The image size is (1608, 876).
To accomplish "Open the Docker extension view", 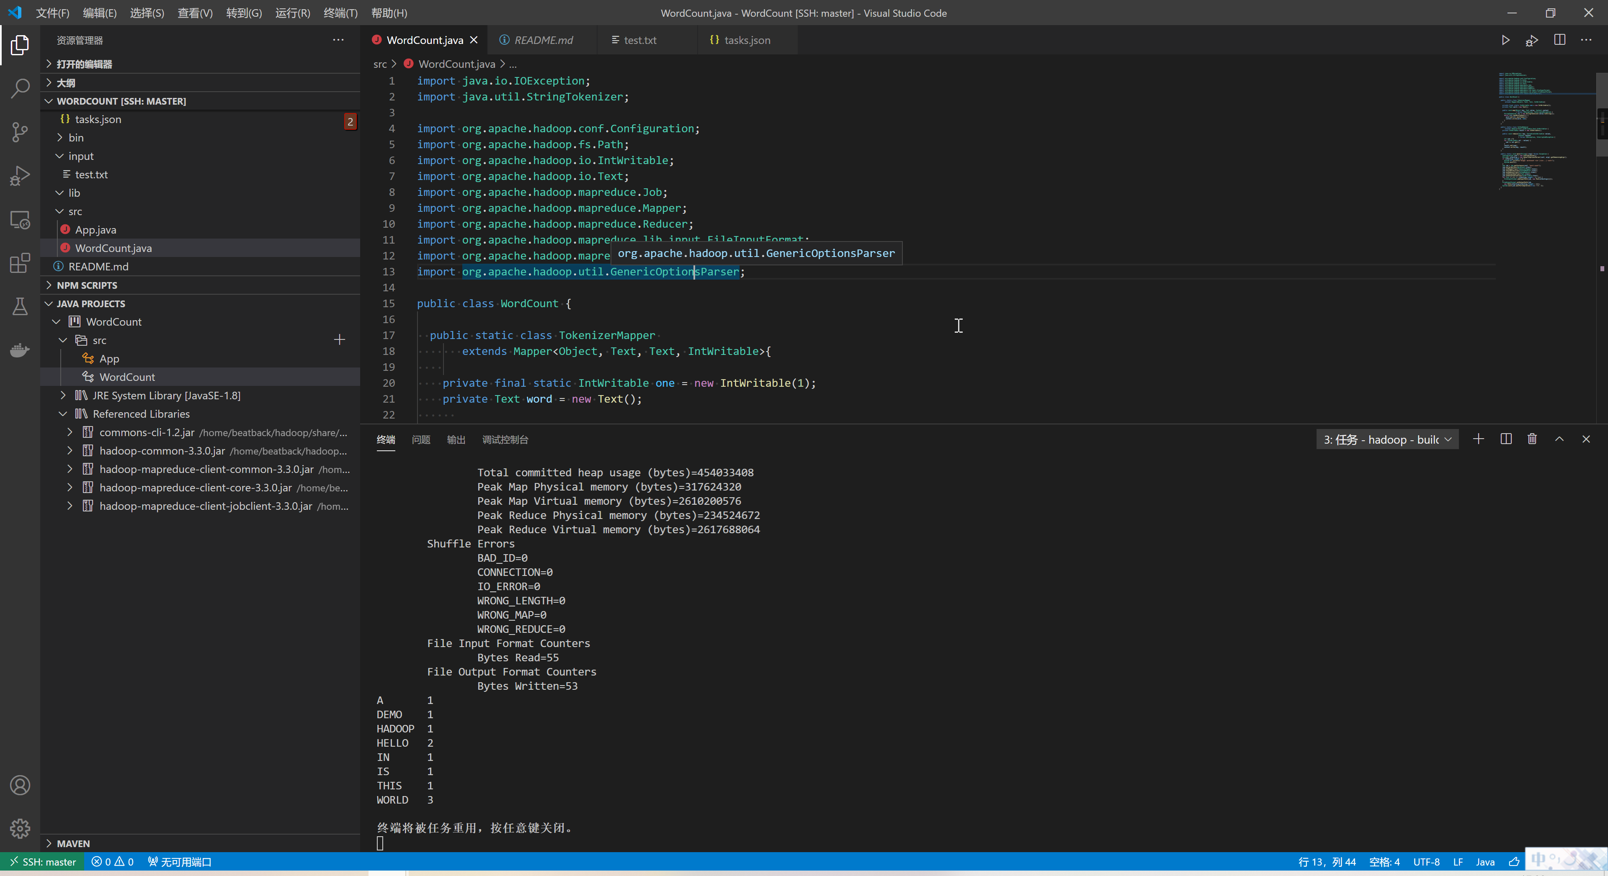I will point(21,349).
